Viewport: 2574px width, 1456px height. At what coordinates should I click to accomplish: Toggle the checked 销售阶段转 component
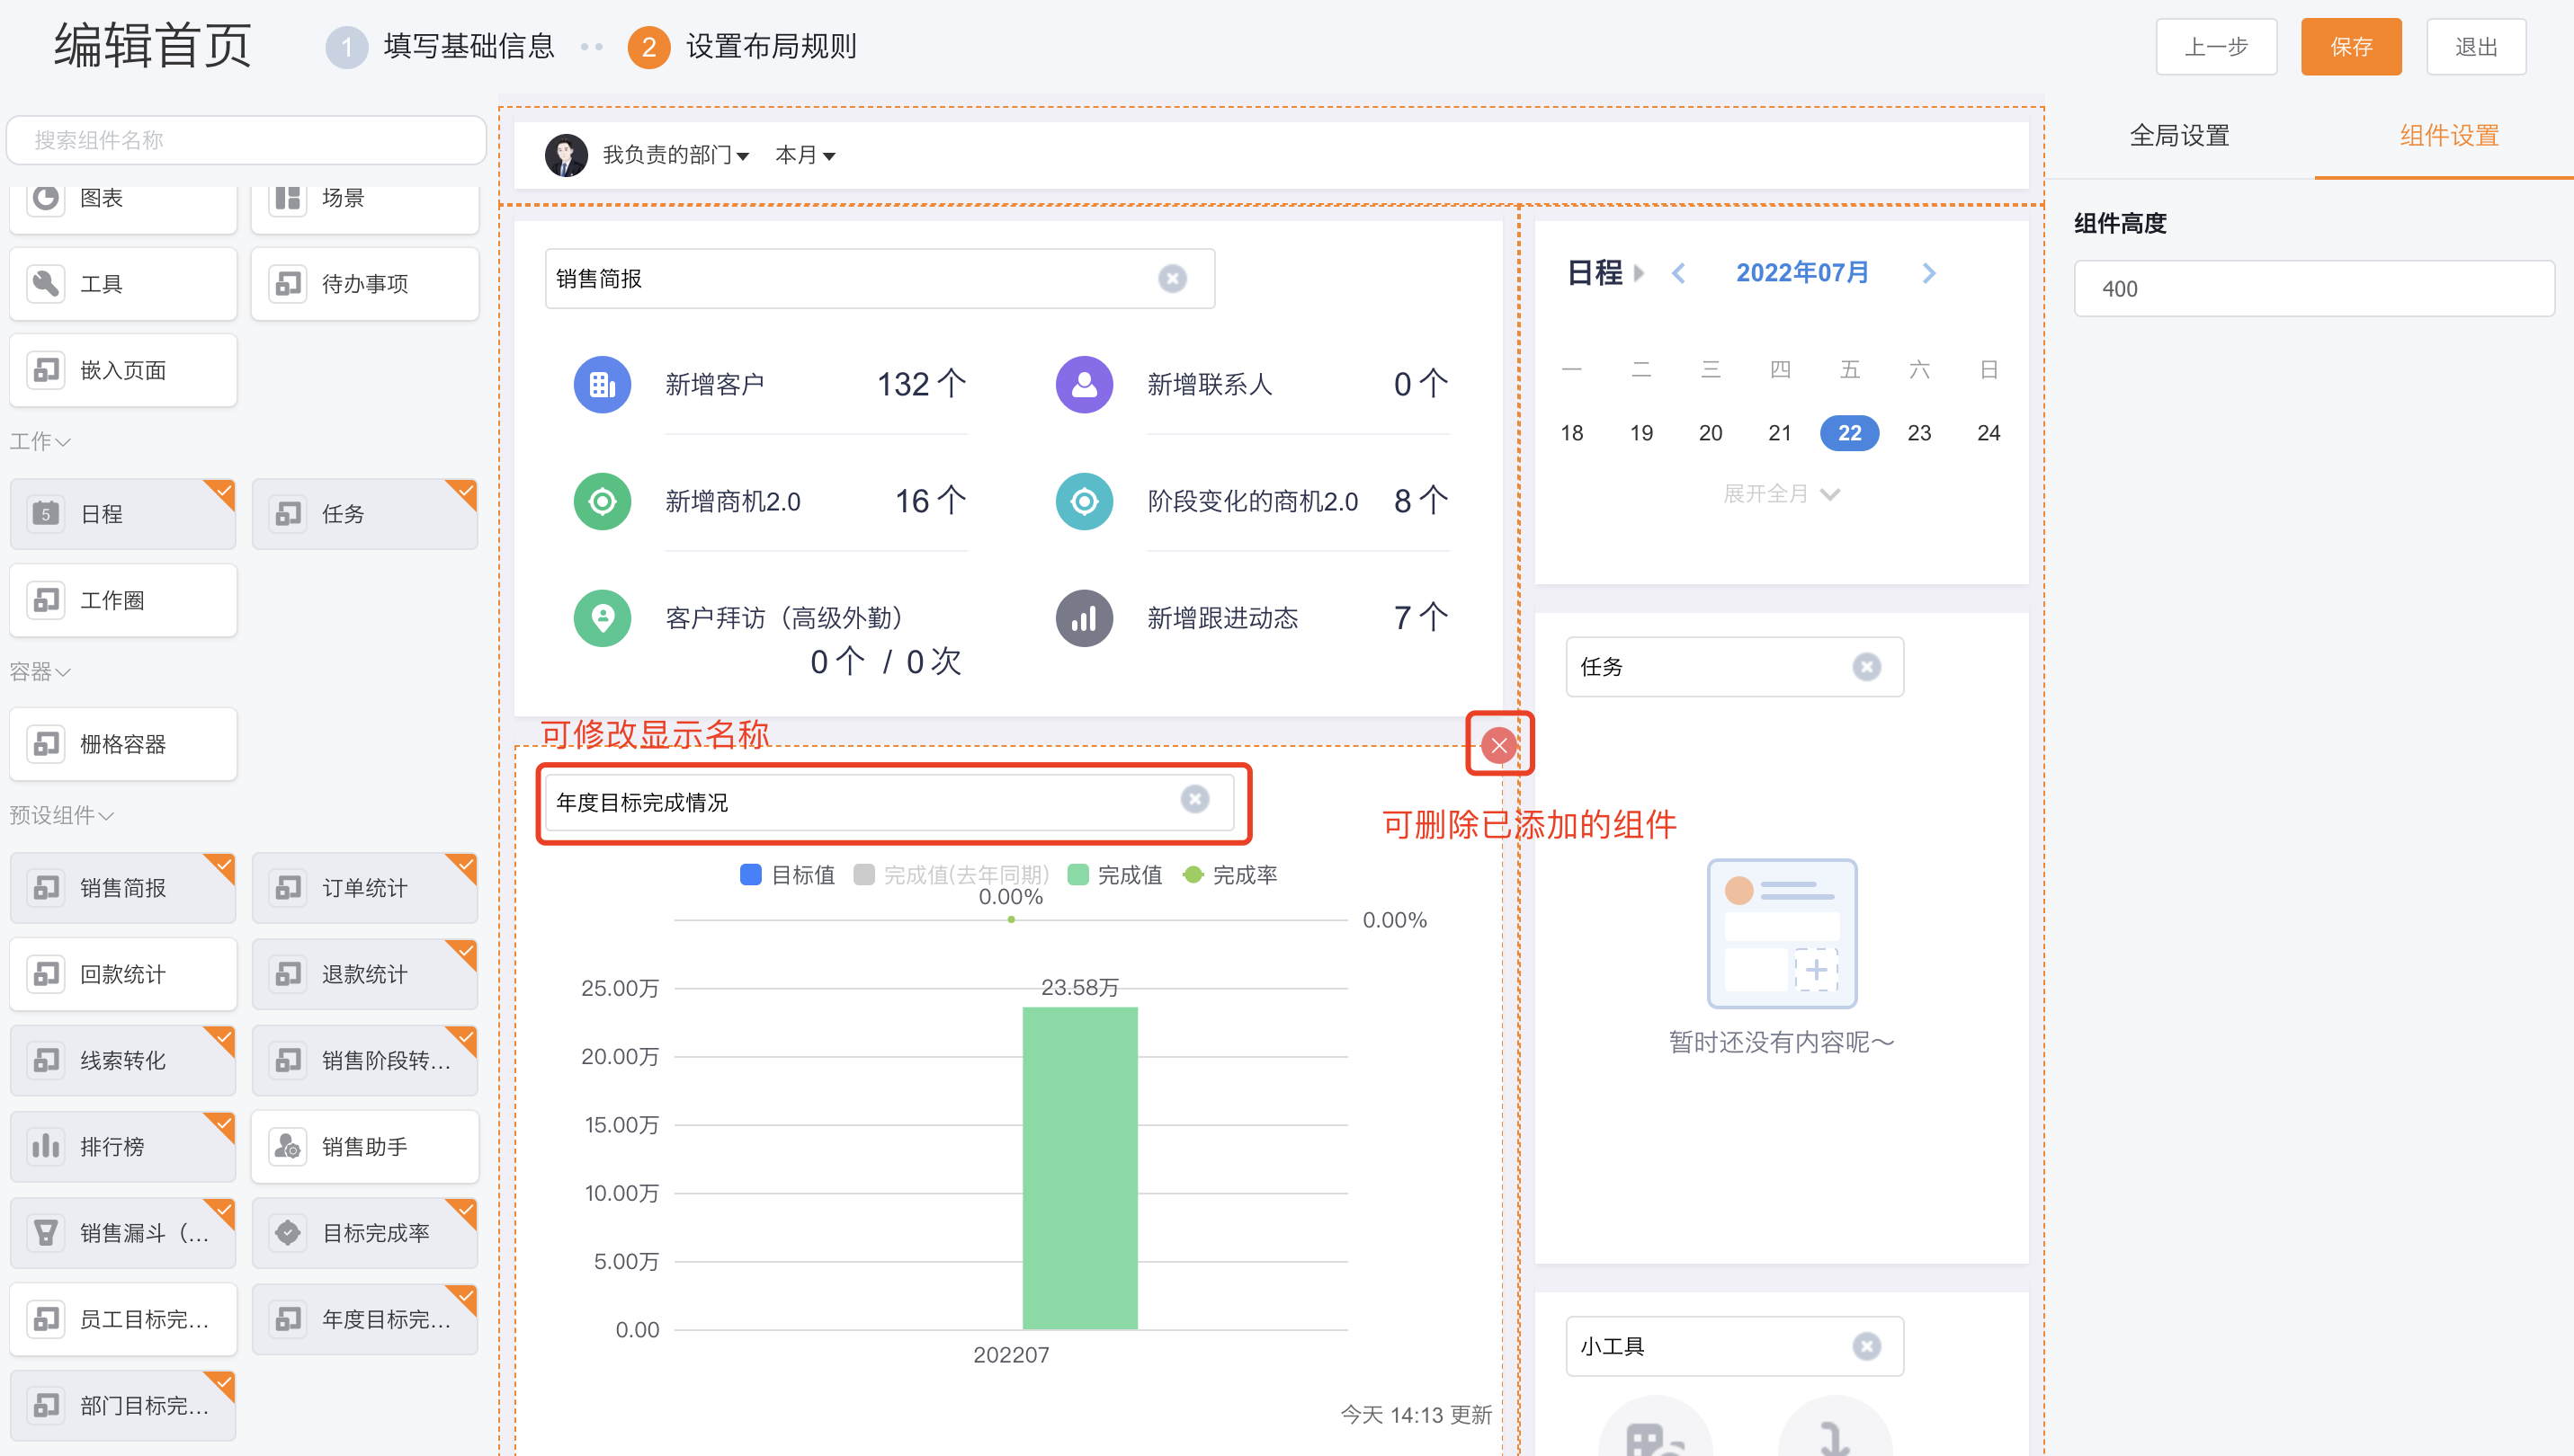[x=364, y=1060]
